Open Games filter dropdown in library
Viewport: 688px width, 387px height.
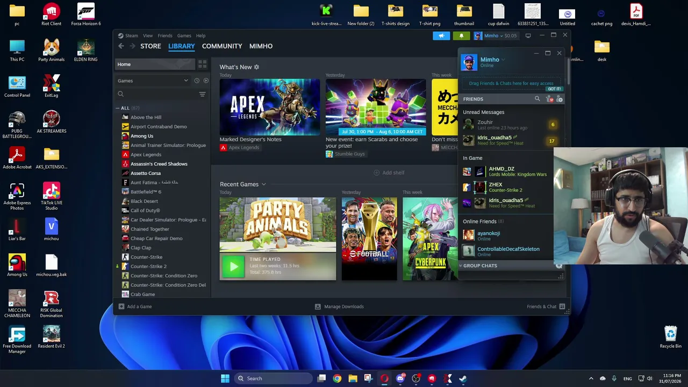pyautogui.click(x=153, y=81)
